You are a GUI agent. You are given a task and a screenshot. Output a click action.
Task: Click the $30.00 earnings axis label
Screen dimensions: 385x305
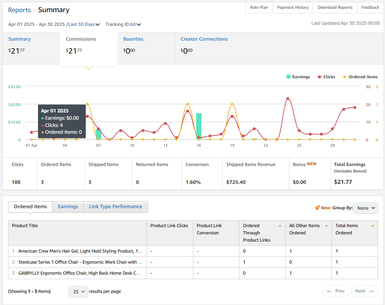14,87
